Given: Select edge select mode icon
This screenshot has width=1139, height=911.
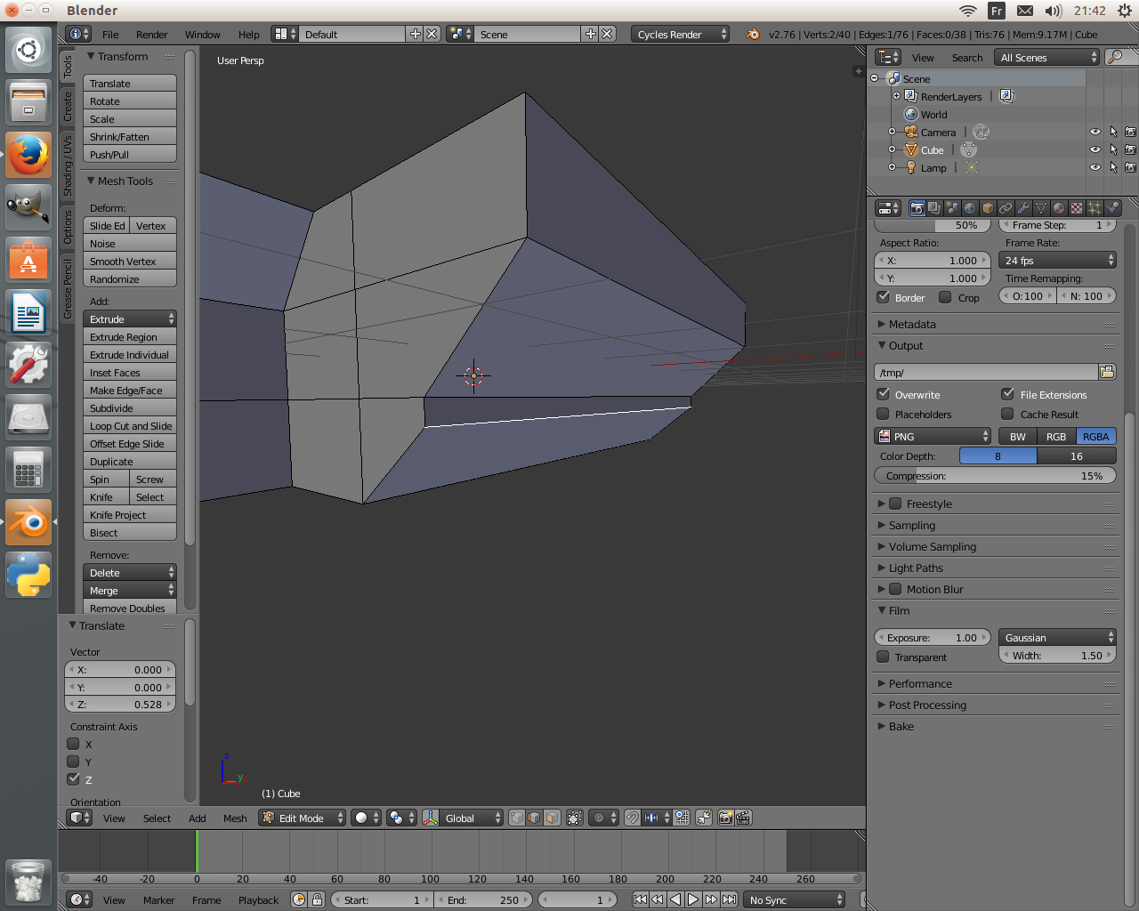Looking at the screenshot, I should pyautogui.click(x=535, y=818).
